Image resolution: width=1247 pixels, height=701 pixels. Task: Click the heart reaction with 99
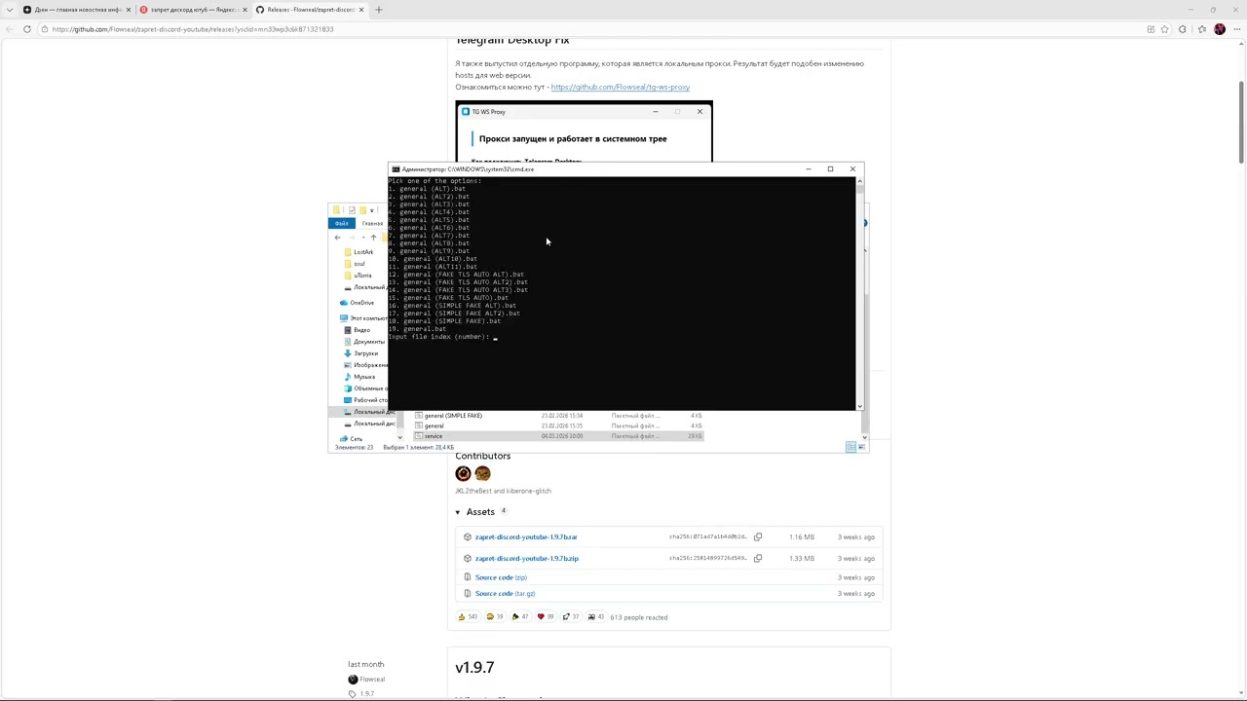546,616
